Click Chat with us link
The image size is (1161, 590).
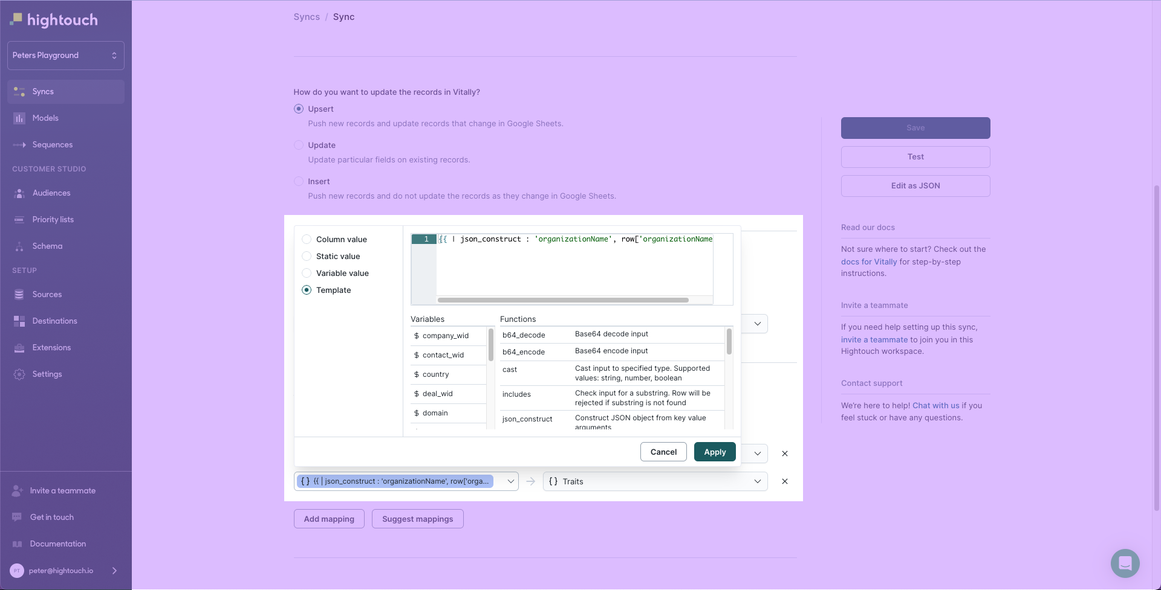tap(935, 406)
